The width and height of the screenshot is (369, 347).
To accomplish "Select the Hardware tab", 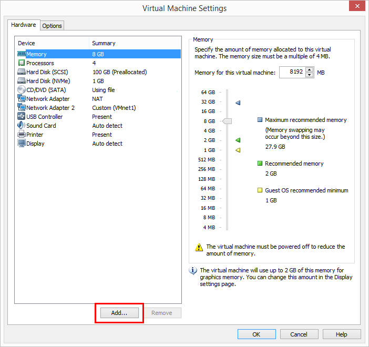I will (x=24, y=25).
